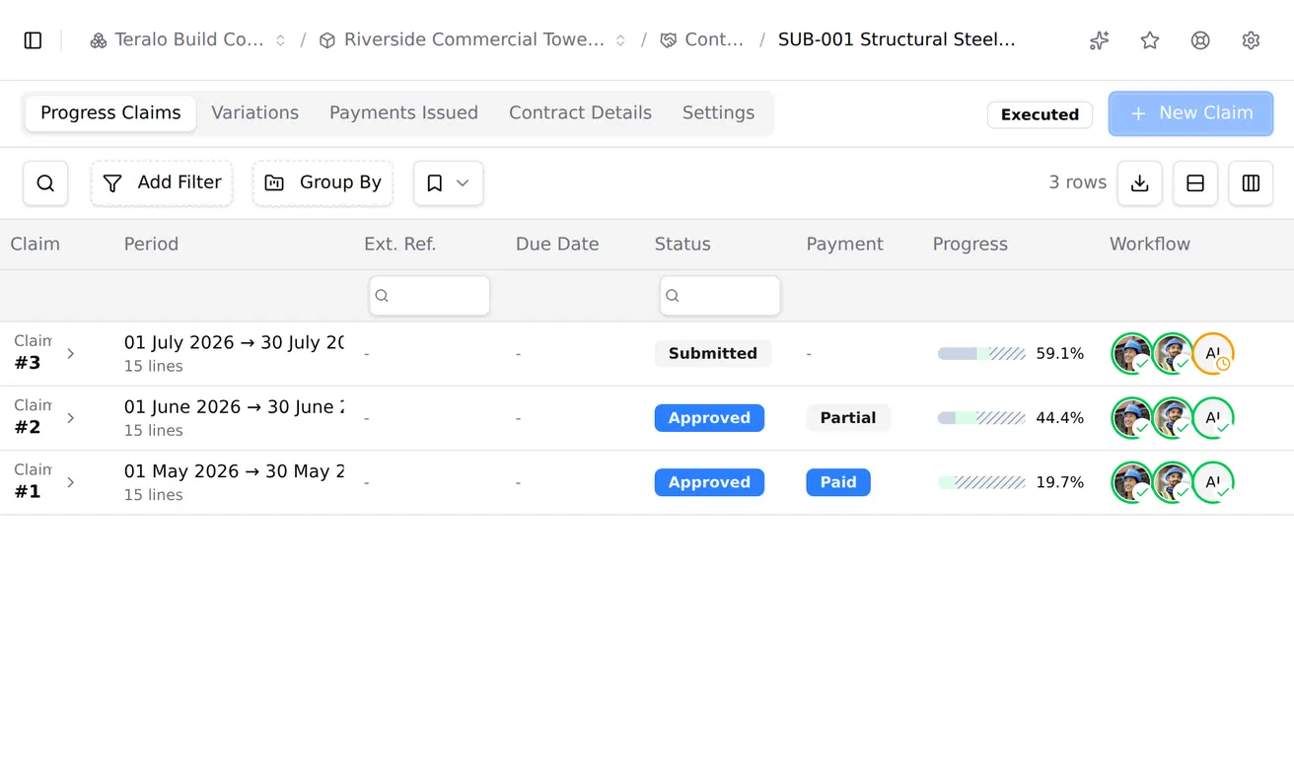The width and height of the screenshot is (1294, 783).
Task: Click second reviewer avatar on Claim #2
Action: pos(1173,418)
